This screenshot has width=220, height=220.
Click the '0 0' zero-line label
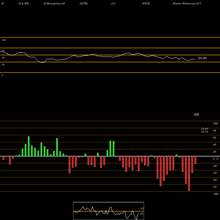(216, 159)
